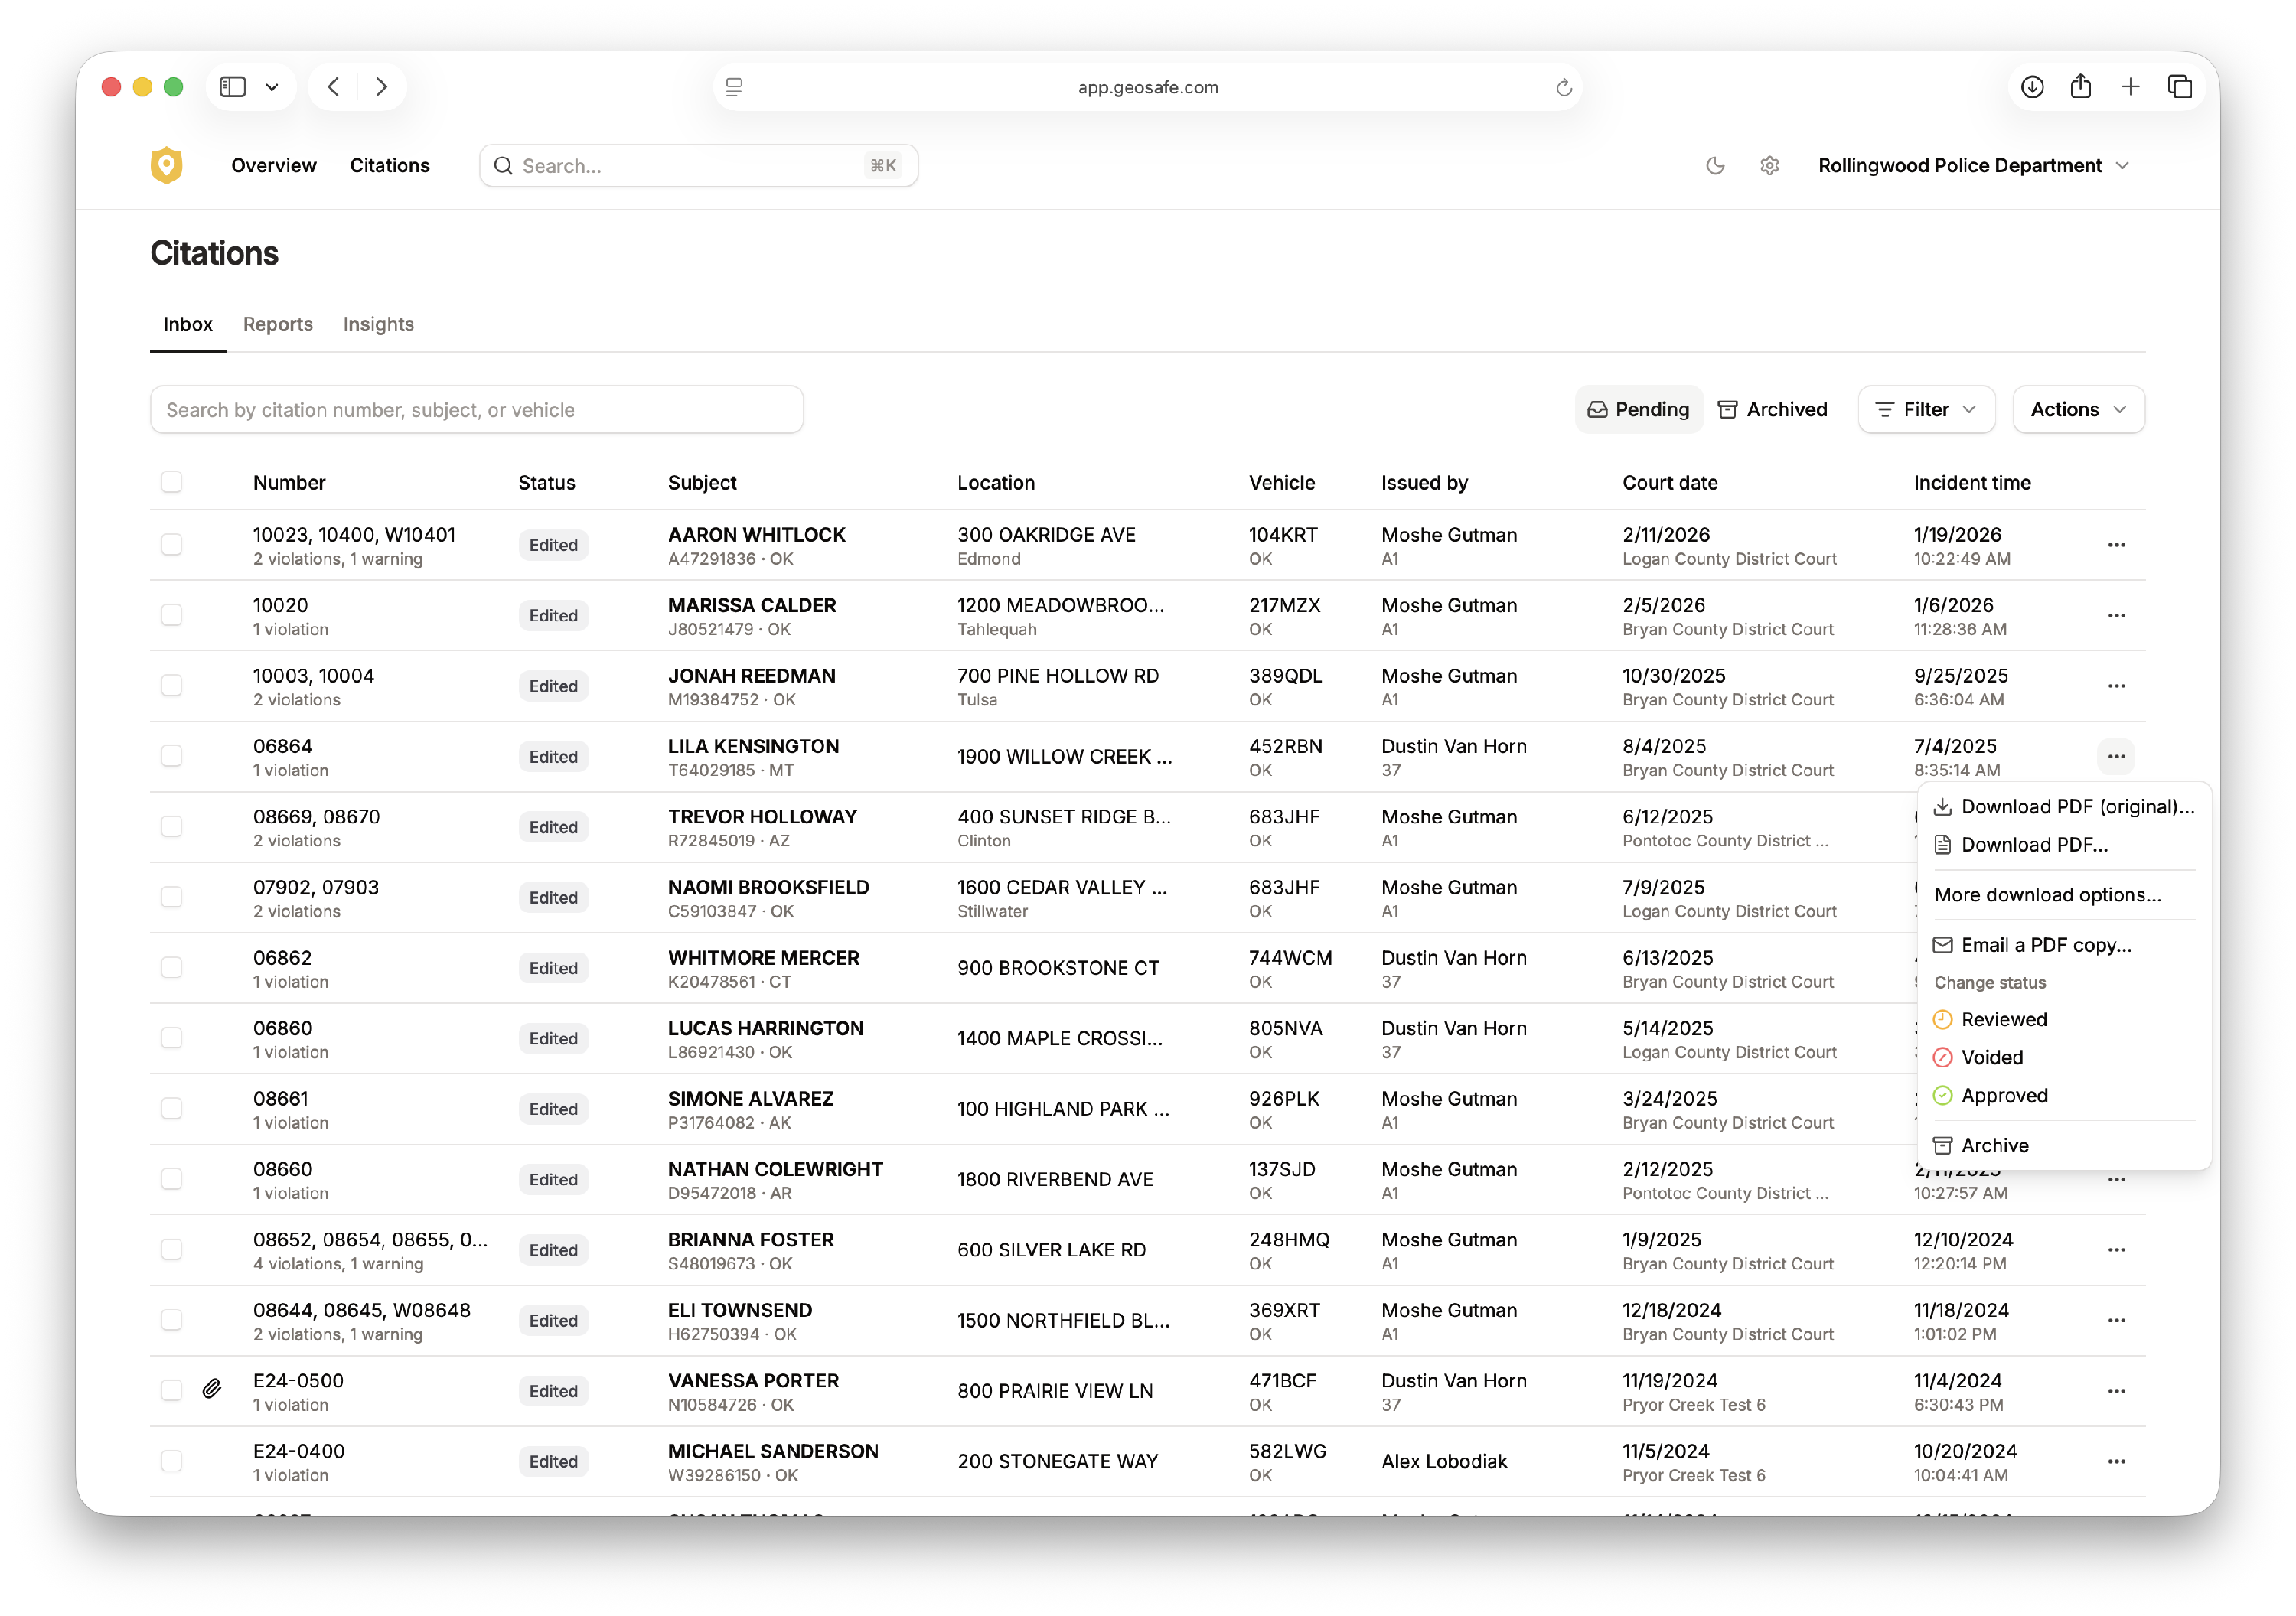The width and height of the screenshot is (2296, 1616).
Task: Toggle dark mode moon icon
Action: (1715, 166)
